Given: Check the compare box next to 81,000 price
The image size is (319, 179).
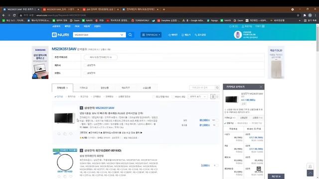Looking at the screenshot, I should (217, 125).
